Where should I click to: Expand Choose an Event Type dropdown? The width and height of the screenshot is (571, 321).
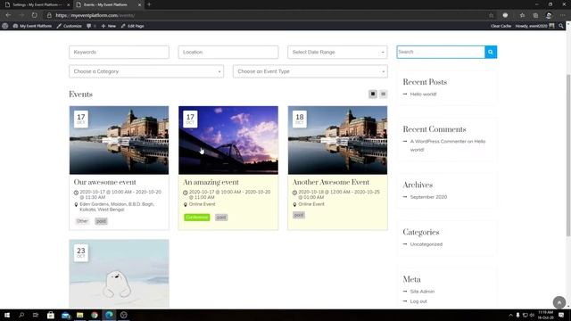(x=310, y=71)
